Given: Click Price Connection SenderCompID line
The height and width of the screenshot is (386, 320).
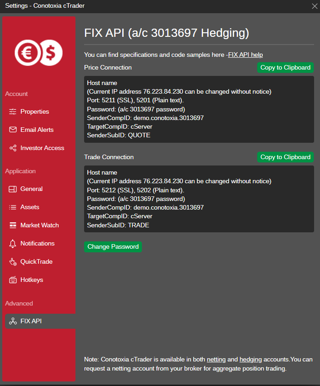Looking at the screenshot, I should click(145, 118).
